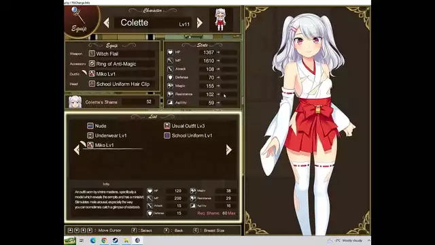This screenshot has width=435, height=245.
Task: Click the MP icon in Stats
Action: (x=170, y=61)
